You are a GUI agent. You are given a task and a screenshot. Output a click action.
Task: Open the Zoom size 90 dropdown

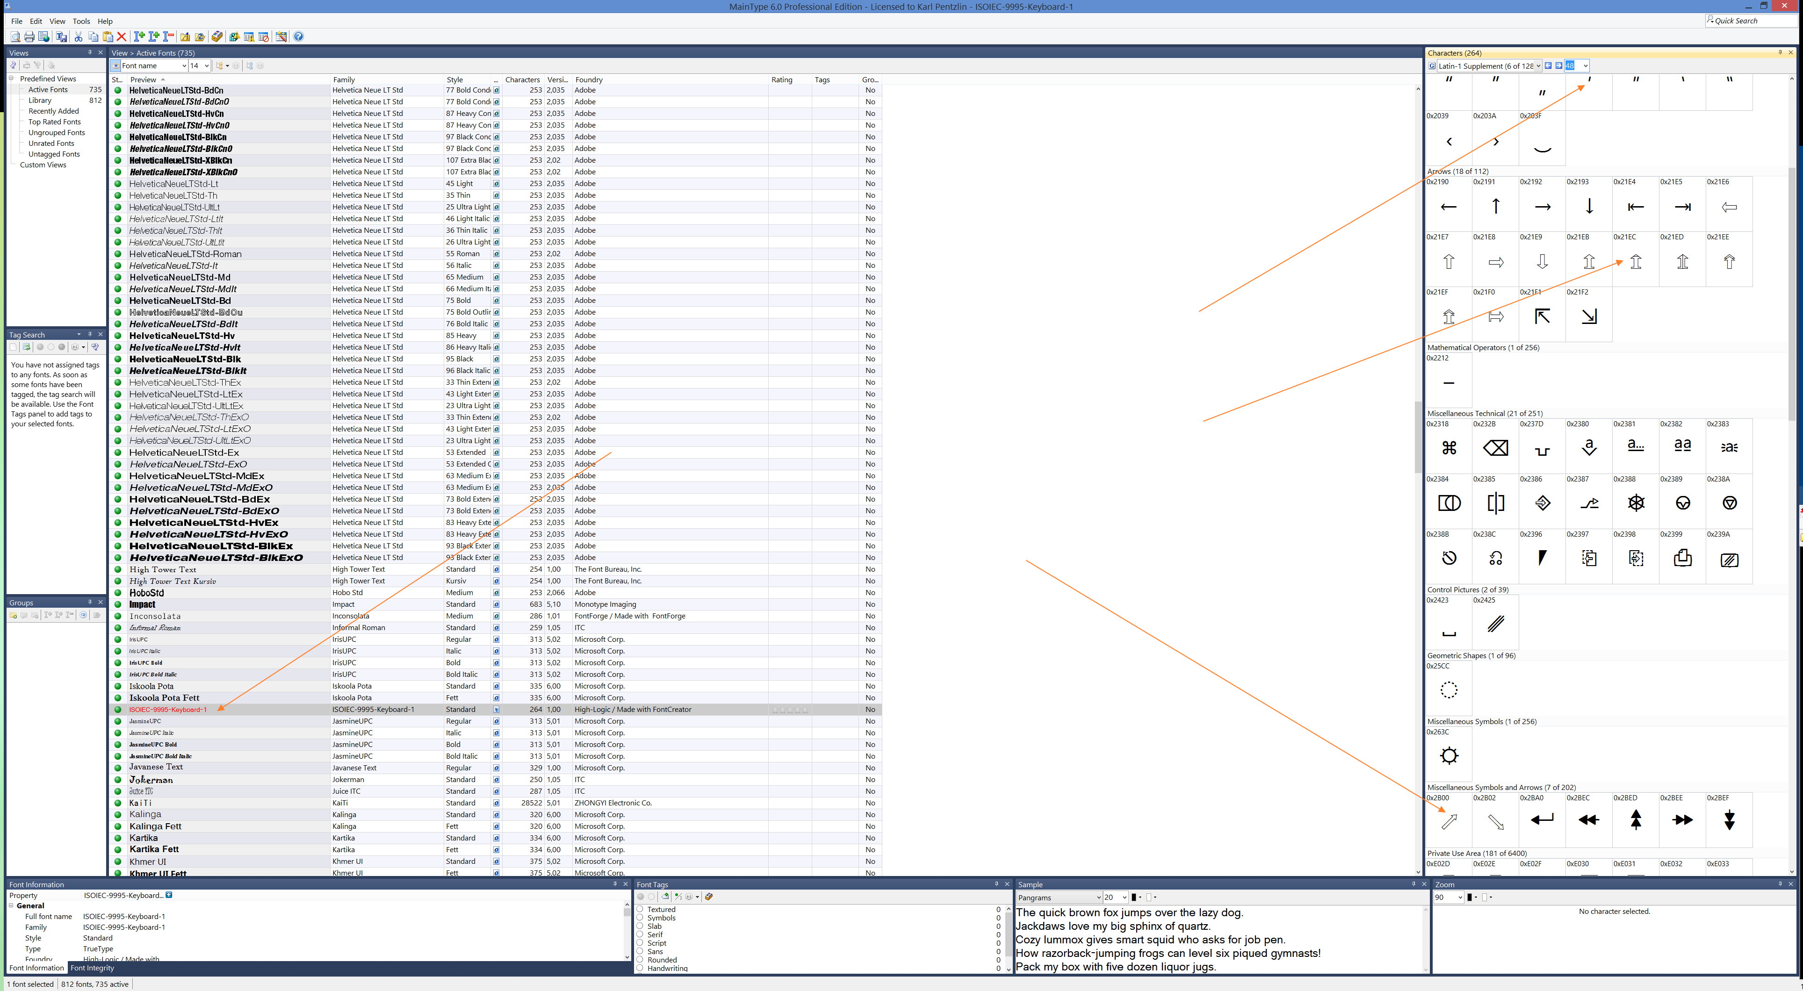click(1460, 897)
